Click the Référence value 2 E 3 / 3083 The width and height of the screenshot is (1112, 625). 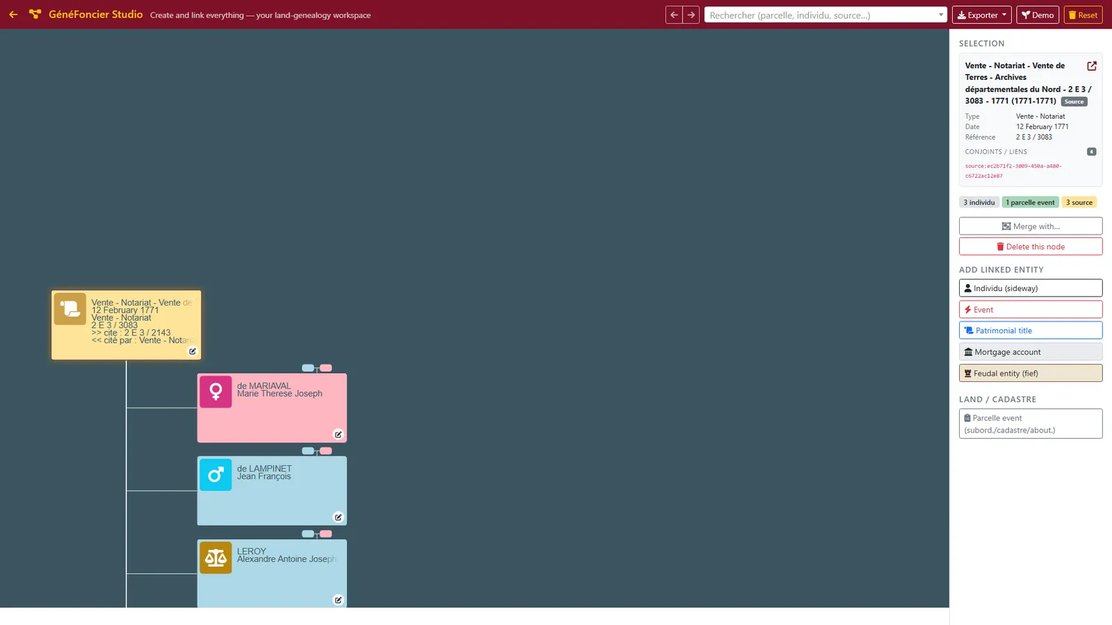pyautogui.click(x=1034, y=137)
